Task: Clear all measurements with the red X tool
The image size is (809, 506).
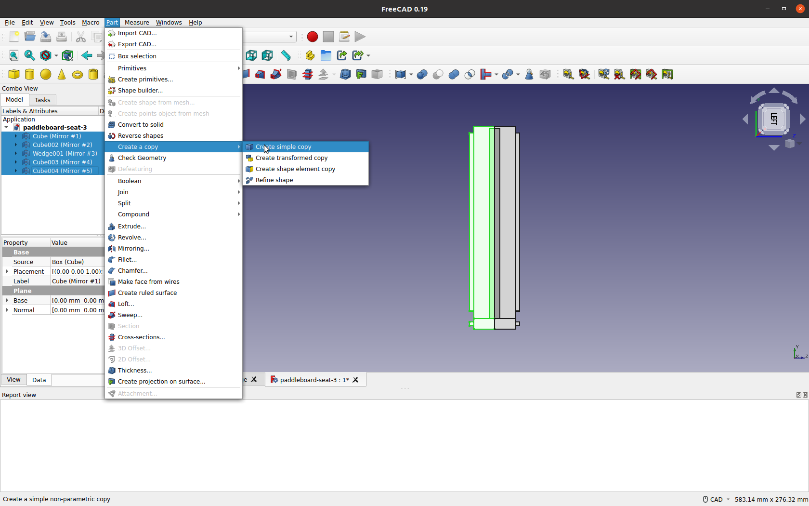Action: click(619, 74)
